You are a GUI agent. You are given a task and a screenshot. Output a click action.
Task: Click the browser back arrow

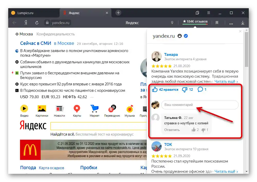pyautogui.click(x=14, y=23)
